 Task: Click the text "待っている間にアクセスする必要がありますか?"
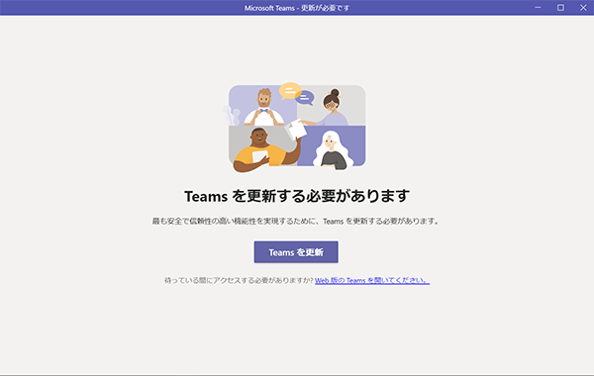point(239,281)
